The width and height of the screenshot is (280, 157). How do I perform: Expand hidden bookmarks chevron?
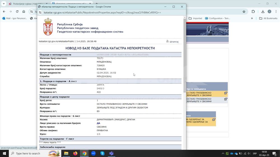pyautogui.click(x=252, y=18)
